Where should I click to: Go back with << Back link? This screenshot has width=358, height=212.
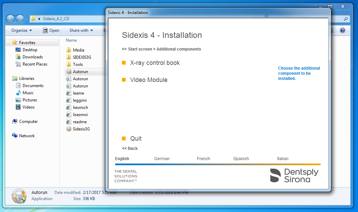(x=130, y=148)
